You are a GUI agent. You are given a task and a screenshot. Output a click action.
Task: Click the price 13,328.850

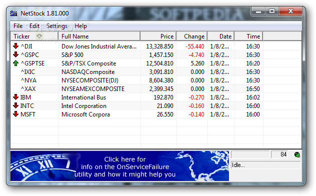pyautogui.click(x=159, y=46)
